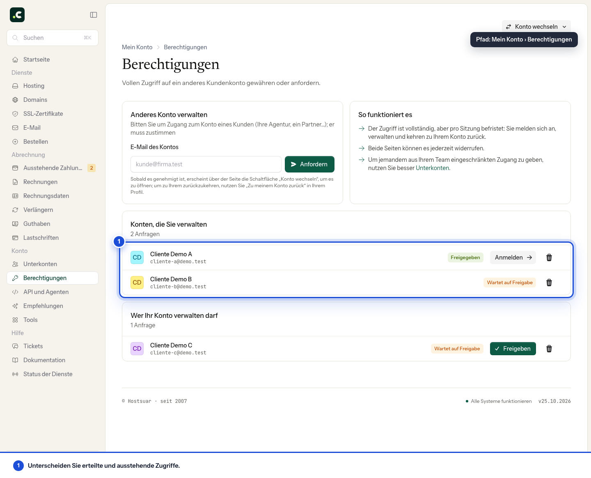Remove the Cliente Demo C request via trash icon
Image resolution: width=591 pixels, height=478 pixels.
(549, 349)
